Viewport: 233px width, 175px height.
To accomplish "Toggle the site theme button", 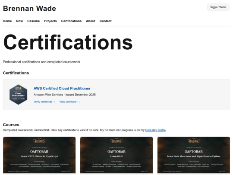I will pos(218,7).
